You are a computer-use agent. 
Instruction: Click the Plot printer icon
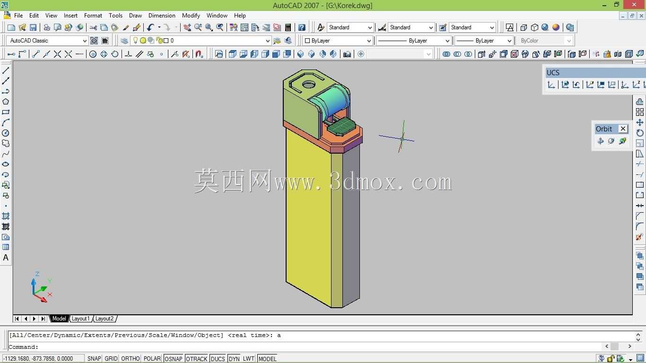tap(46, 27)
